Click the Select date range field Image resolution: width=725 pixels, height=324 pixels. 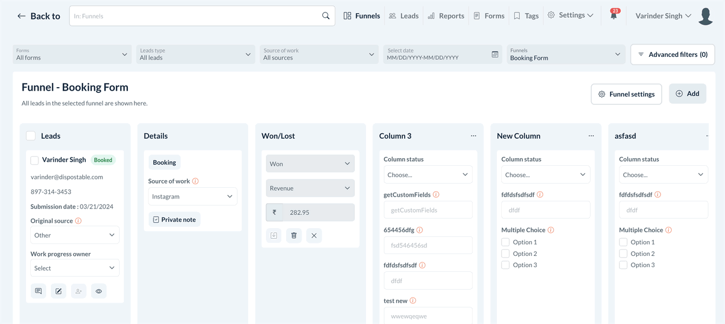[x=442, y=54]
